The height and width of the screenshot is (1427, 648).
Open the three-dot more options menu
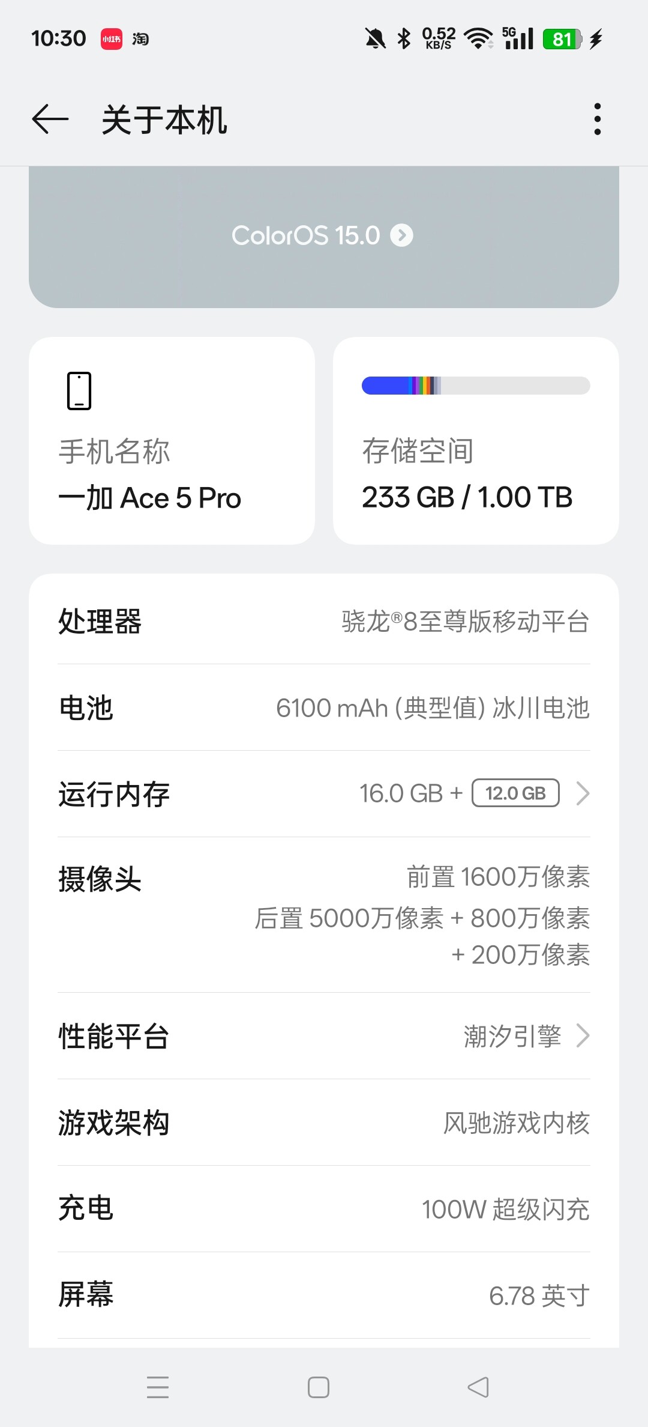coord(597,119)
